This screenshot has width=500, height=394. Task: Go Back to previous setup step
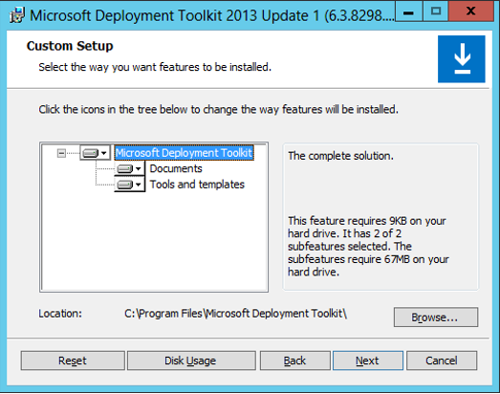coord(295,361)
